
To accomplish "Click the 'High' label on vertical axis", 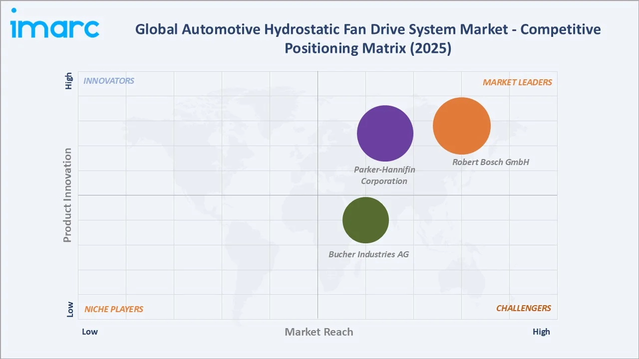I will tap(69, 81).
